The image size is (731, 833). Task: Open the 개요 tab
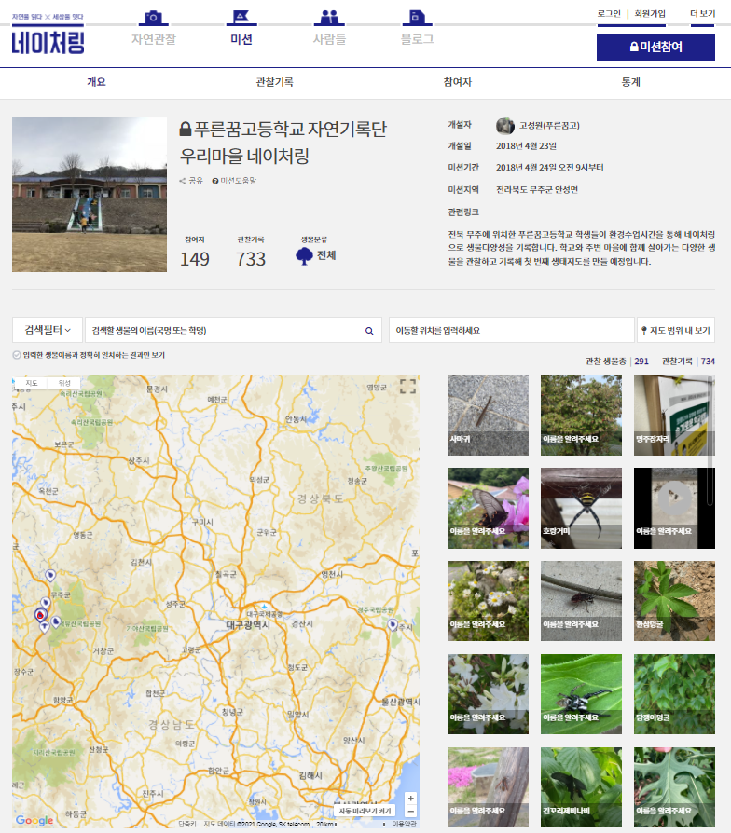[96, 82]
